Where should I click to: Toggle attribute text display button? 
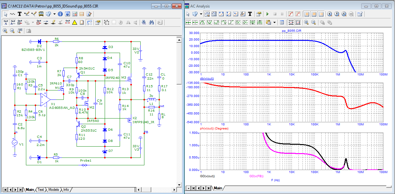5,22
